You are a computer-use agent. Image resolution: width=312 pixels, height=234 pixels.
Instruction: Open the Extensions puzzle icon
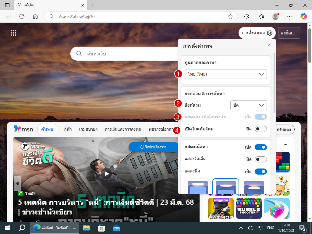[x=247, y=16]
